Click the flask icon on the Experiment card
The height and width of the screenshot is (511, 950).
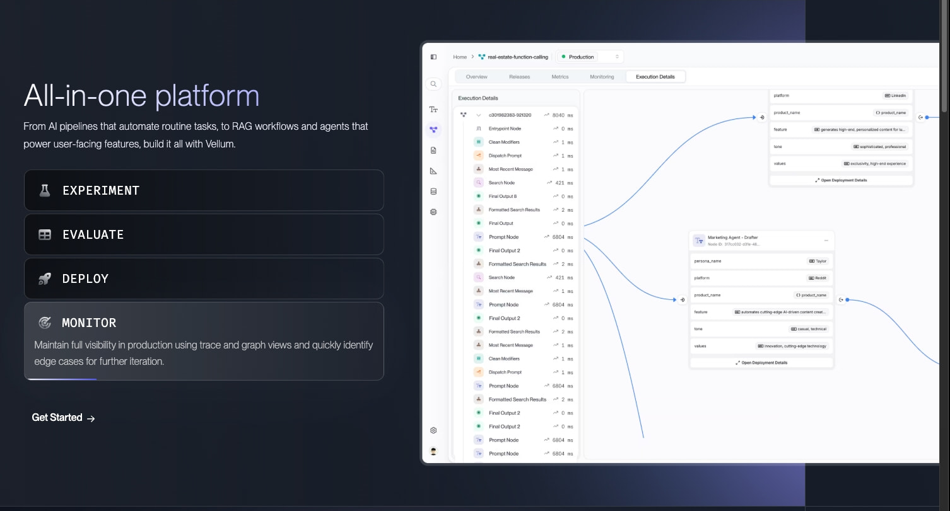[x=45, y=190]
